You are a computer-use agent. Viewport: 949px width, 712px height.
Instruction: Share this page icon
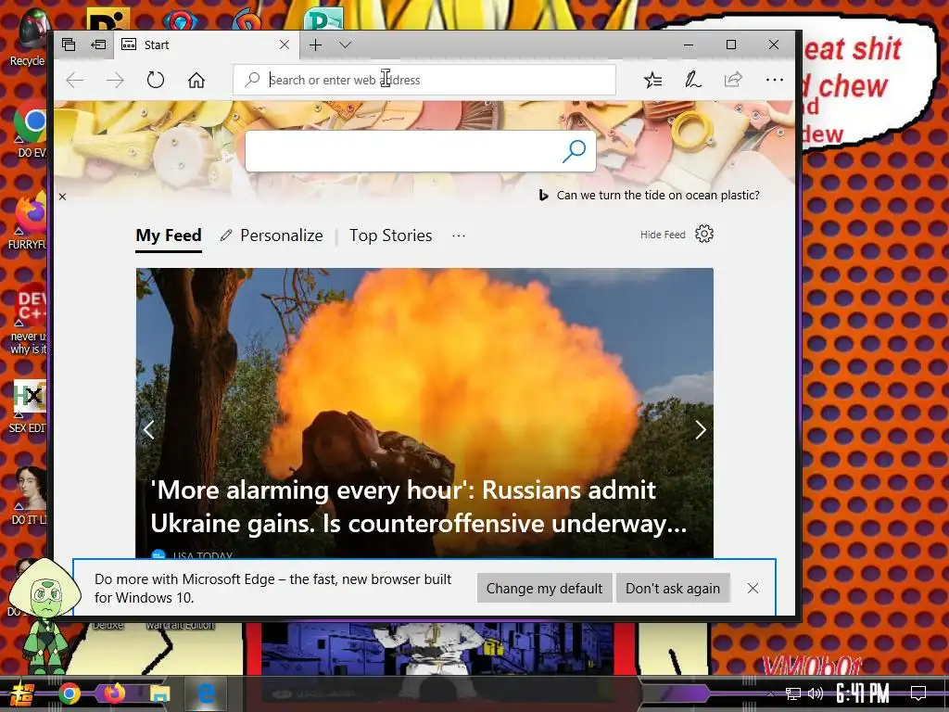coord(734,80)
